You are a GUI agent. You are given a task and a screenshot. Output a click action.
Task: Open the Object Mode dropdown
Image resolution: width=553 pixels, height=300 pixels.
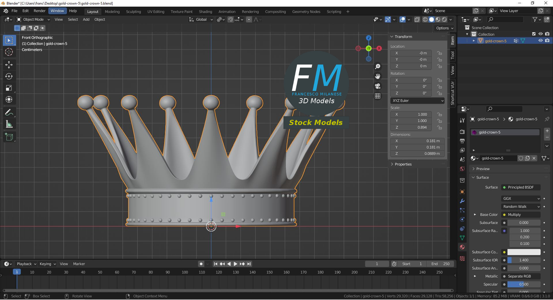click(x=33, y=20)
